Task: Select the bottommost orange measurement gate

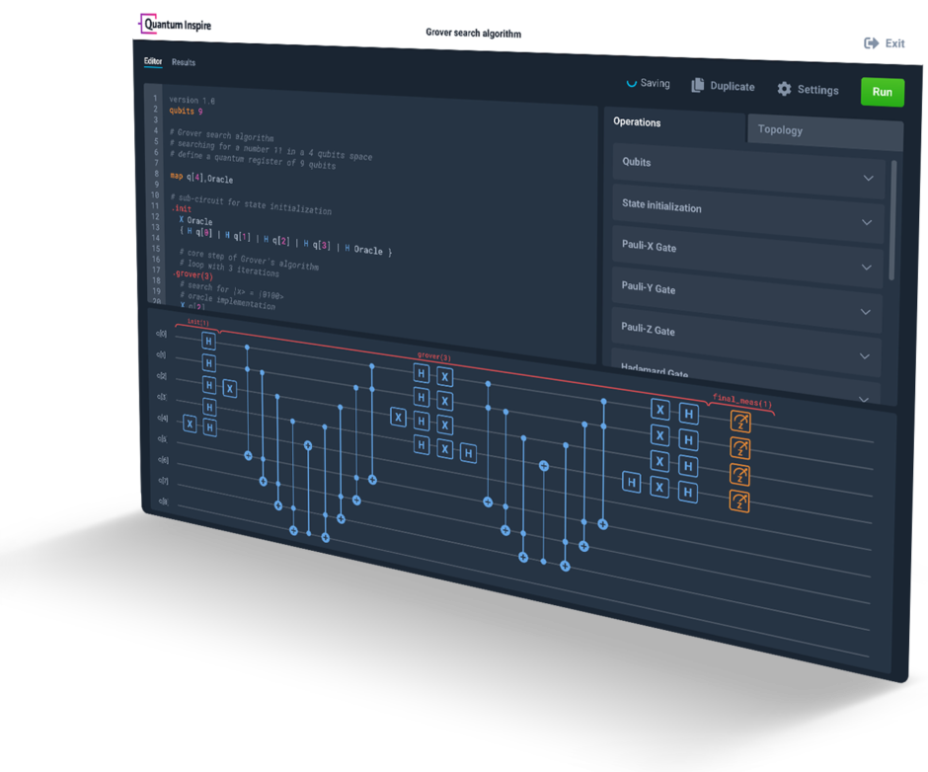Action: tap(739, 502)
